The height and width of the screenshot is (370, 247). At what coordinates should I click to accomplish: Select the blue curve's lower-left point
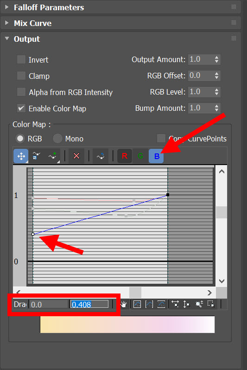pos(33,234)
